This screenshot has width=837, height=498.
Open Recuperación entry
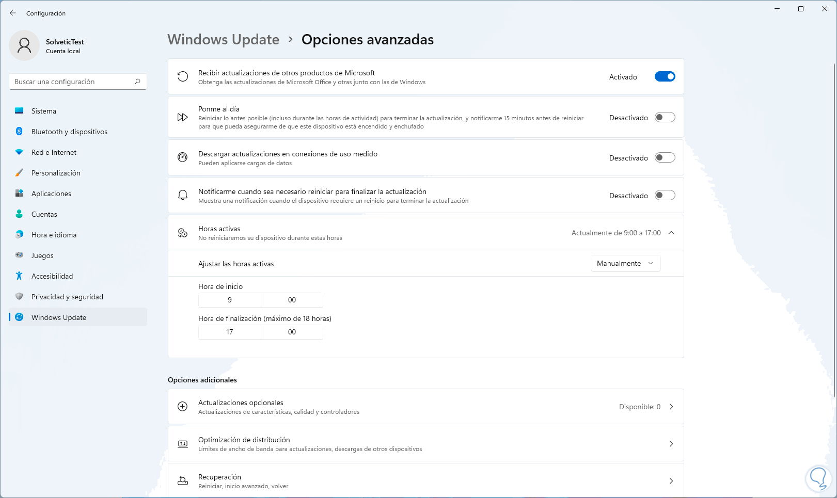(x=426, y=480)
